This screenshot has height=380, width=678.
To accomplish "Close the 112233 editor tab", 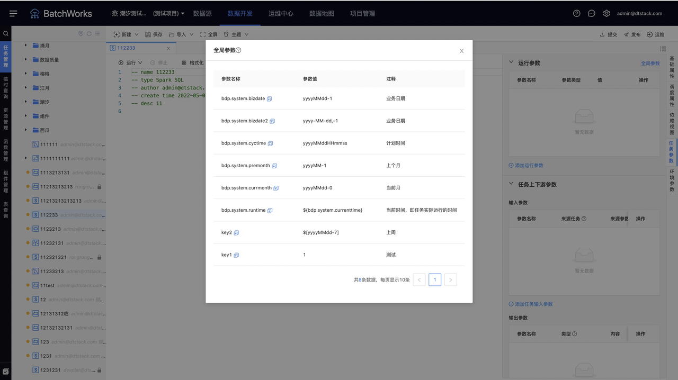I will coord(168,48).
